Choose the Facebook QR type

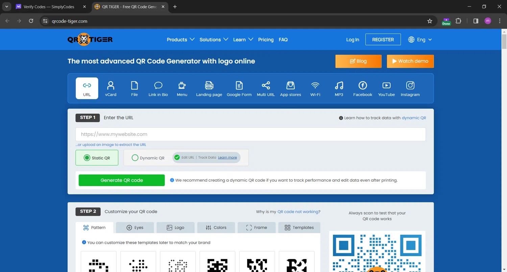[x=363, y=89]
